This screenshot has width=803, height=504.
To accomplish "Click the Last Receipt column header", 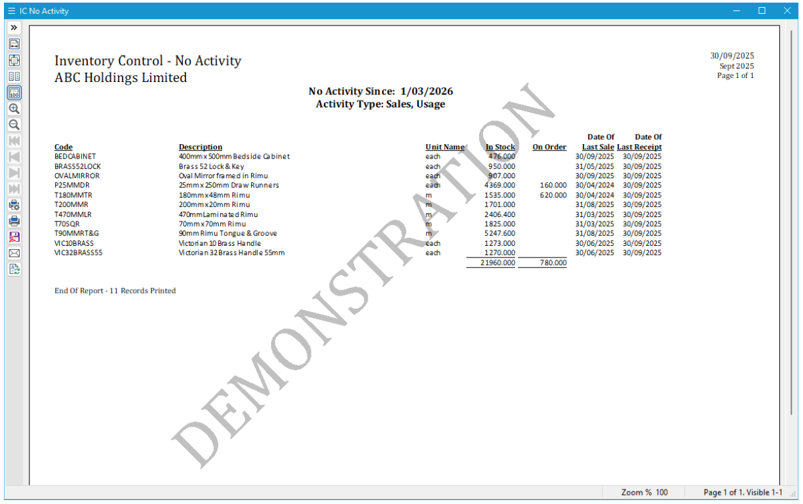I will click(x=639, y=147).
